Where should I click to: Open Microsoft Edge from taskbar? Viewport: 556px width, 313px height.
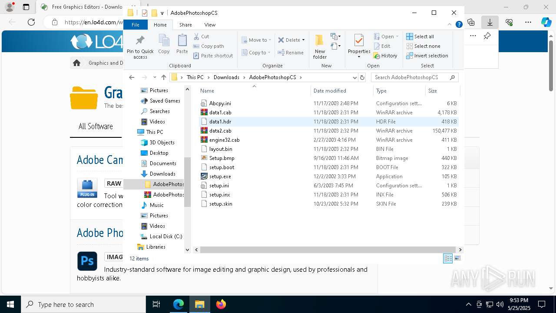coord(179,304)
